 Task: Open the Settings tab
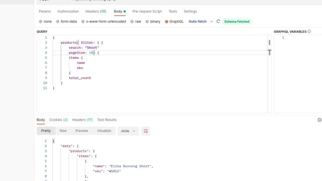[x=190, y=11]
